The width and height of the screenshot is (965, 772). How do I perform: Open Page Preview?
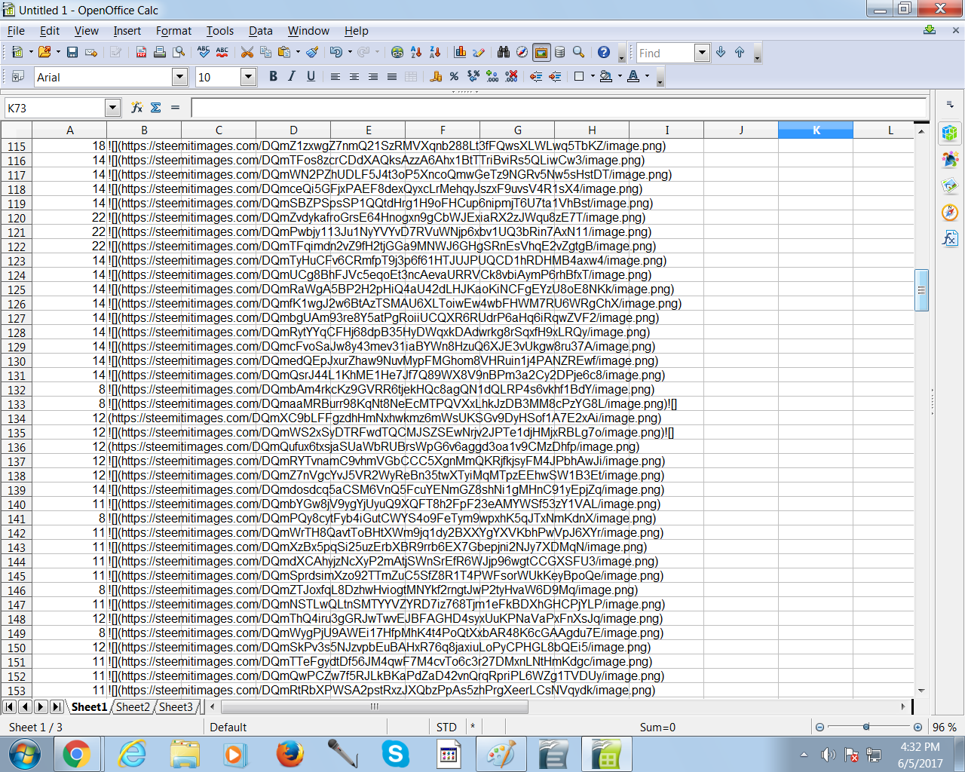179,52
